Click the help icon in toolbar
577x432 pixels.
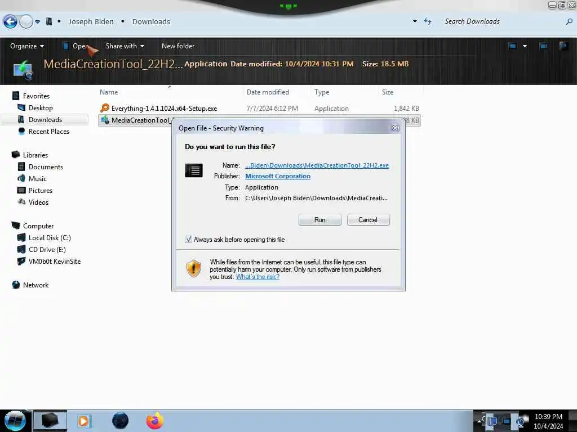(563, 46)
